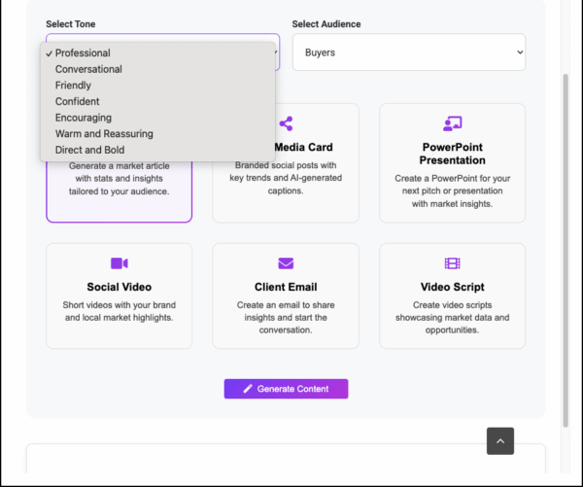583x487 pixels.
Task: Choose Conversational from the tone list
Action: 88,70
